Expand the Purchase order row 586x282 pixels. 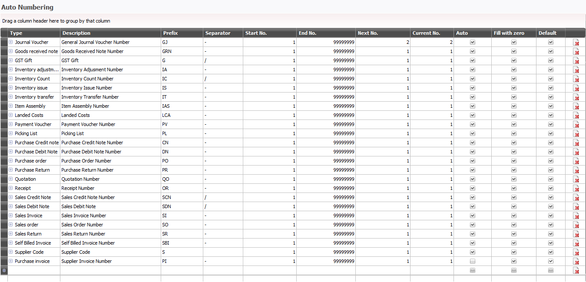point(11,161)
